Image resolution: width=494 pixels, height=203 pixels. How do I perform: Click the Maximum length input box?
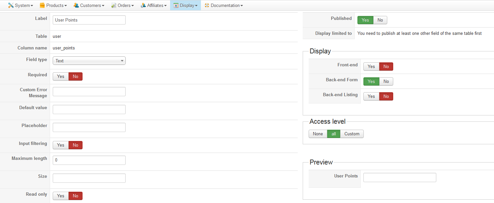[89, 160]
